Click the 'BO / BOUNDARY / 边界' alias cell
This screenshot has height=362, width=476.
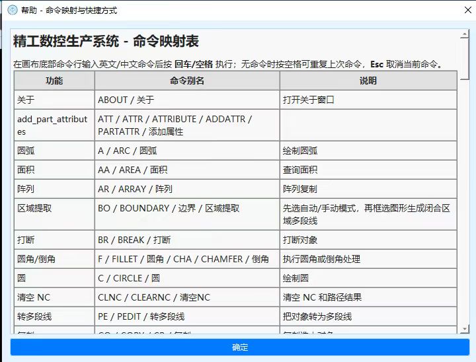(x=187, y=214)
